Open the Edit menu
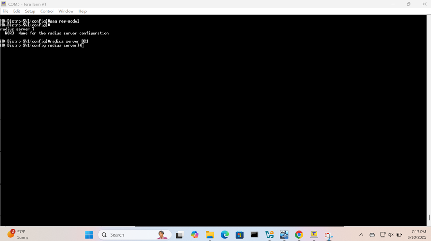The image size is (431, 241). click(16, 11)
